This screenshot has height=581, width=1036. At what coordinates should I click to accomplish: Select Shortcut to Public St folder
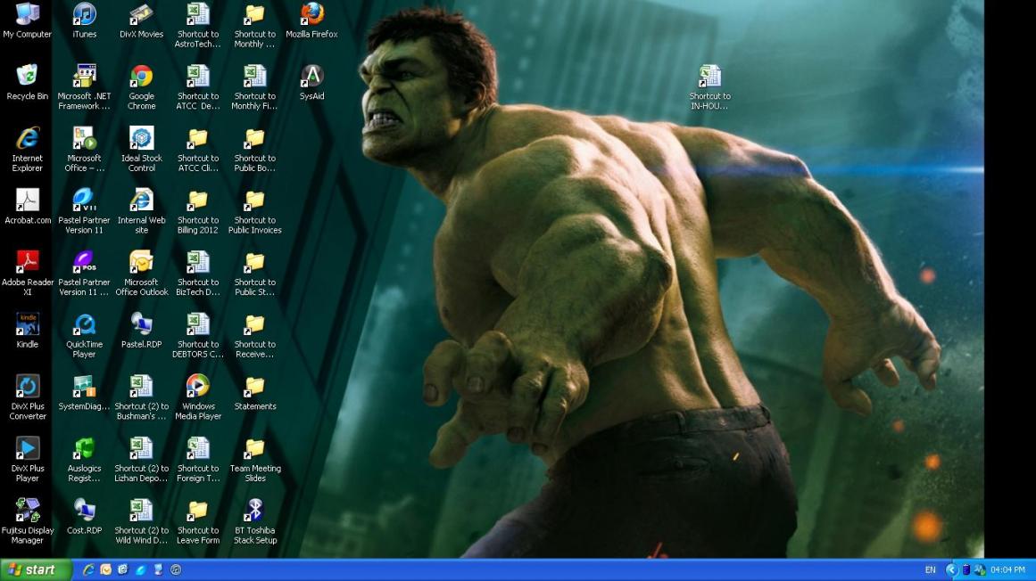(x=254, y=262)
